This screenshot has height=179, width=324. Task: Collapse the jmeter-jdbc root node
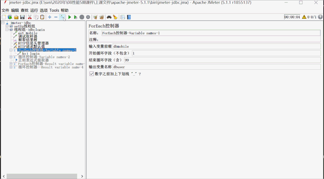point(3,23)
